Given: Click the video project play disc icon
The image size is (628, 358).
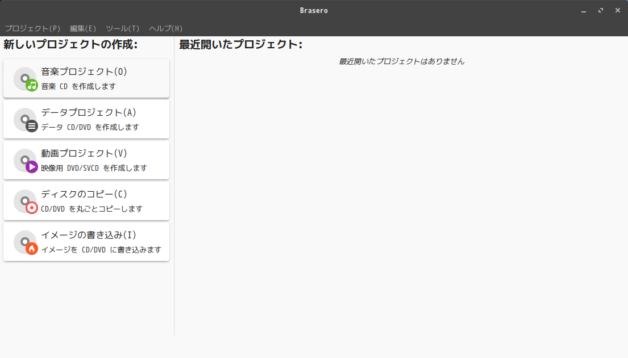Looking at the screenshot, I should coord(26,161).
